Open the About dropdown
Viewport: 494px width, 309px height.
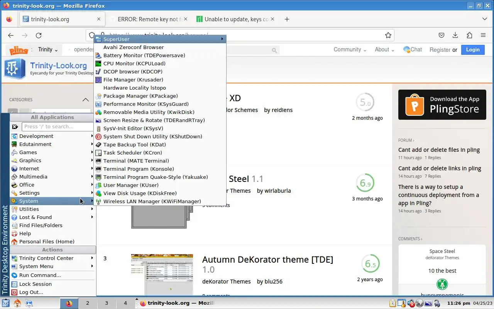(384, 49)
